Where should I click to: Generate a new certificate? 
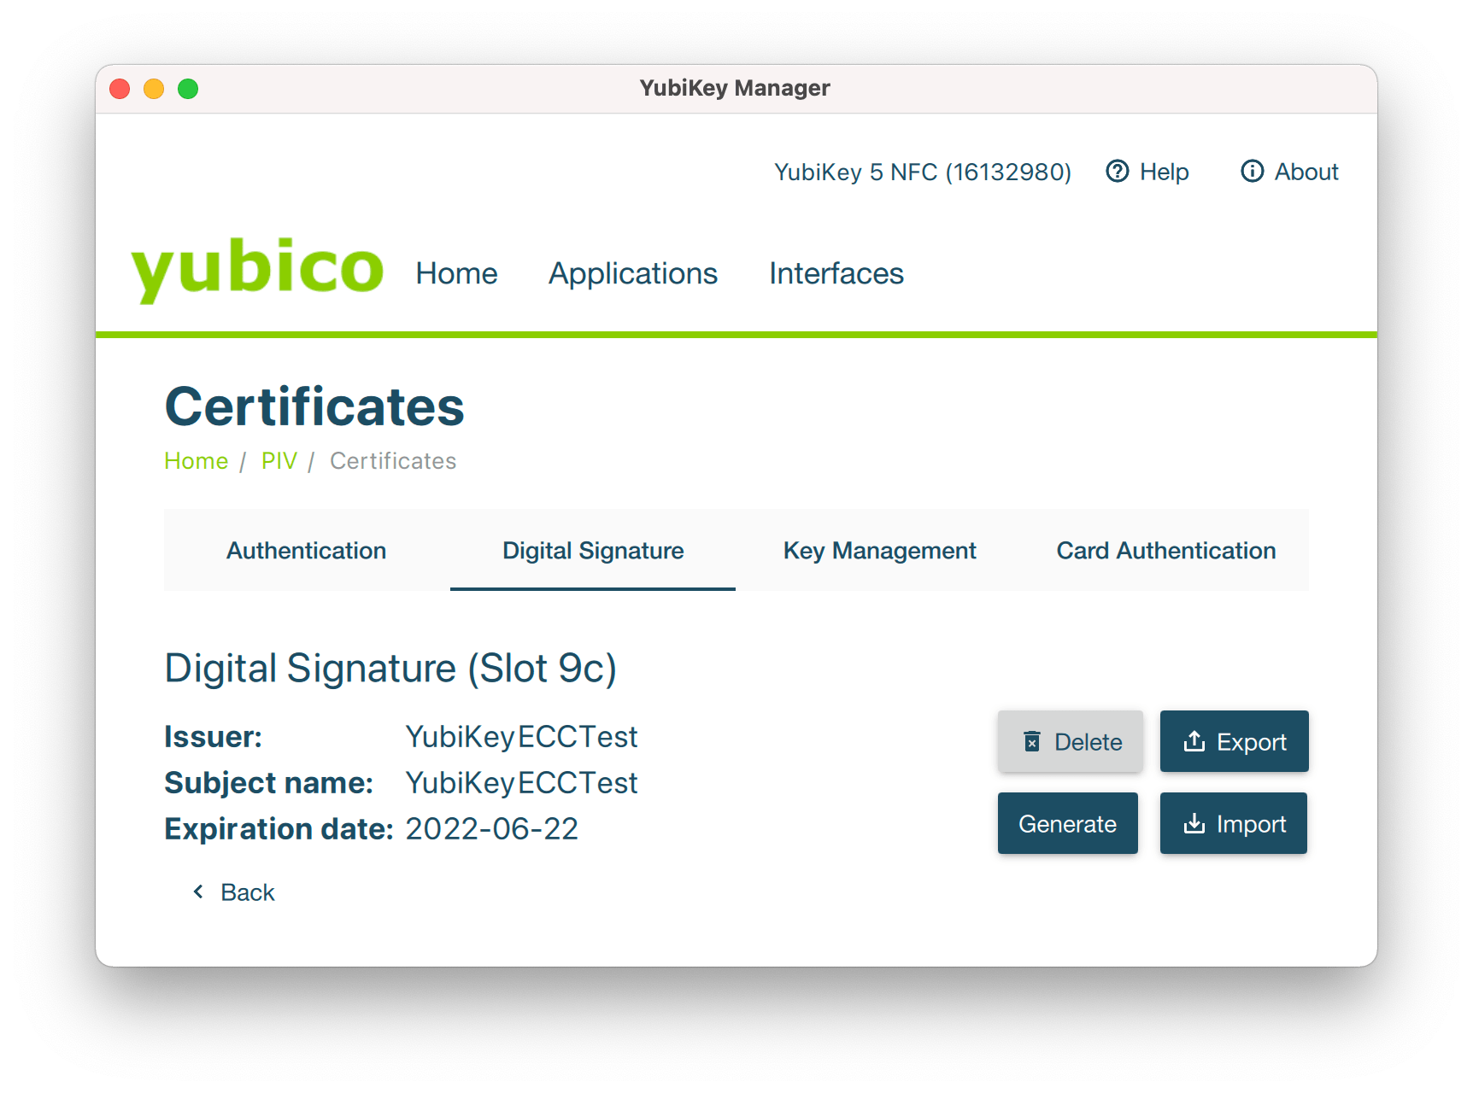[x=1067, y=823]
